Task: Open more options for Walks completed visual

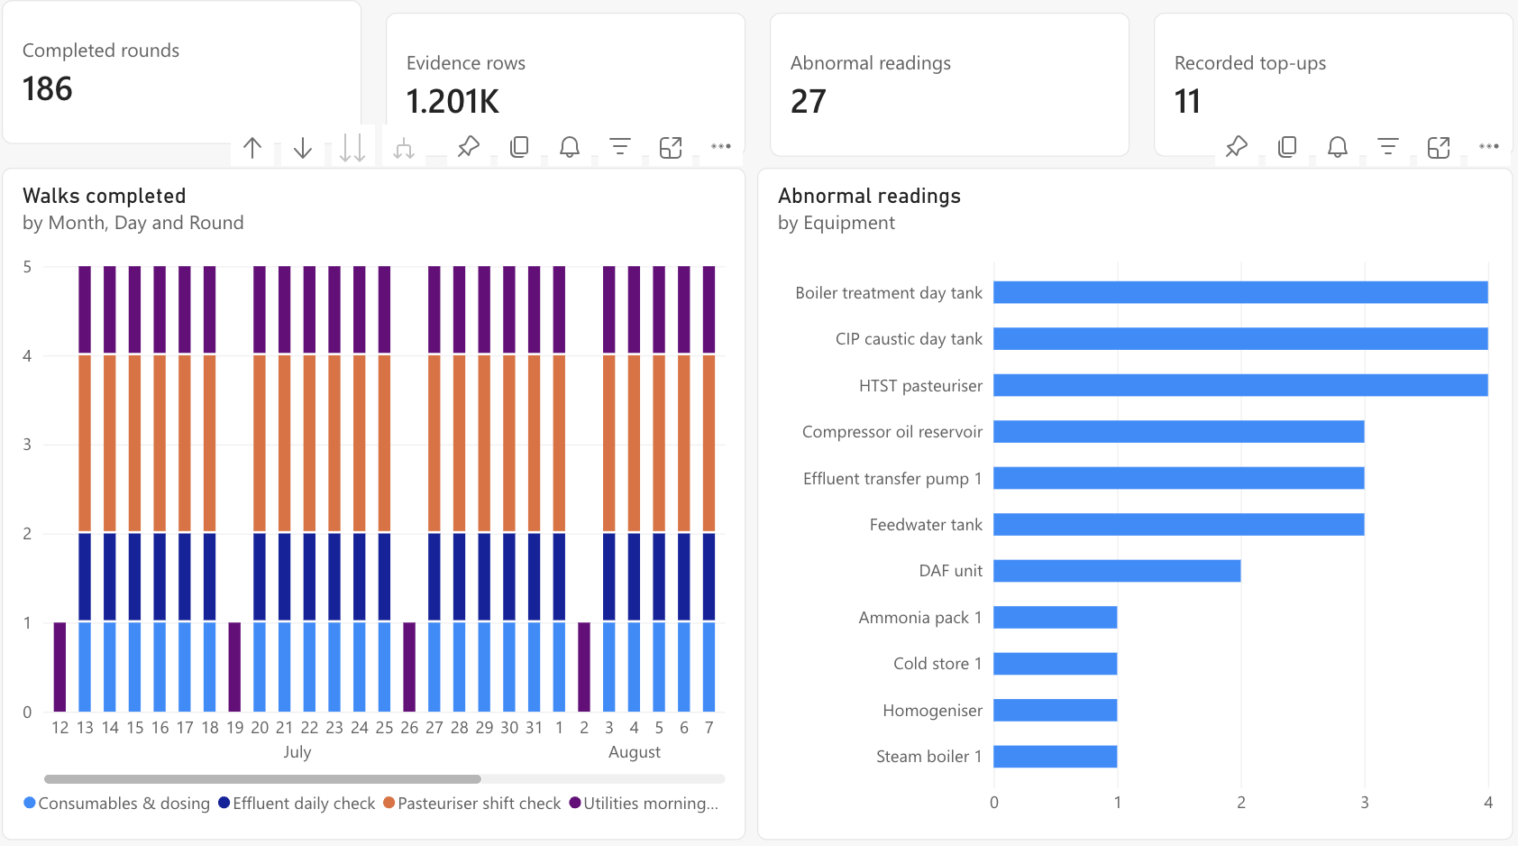Action: 721,146
